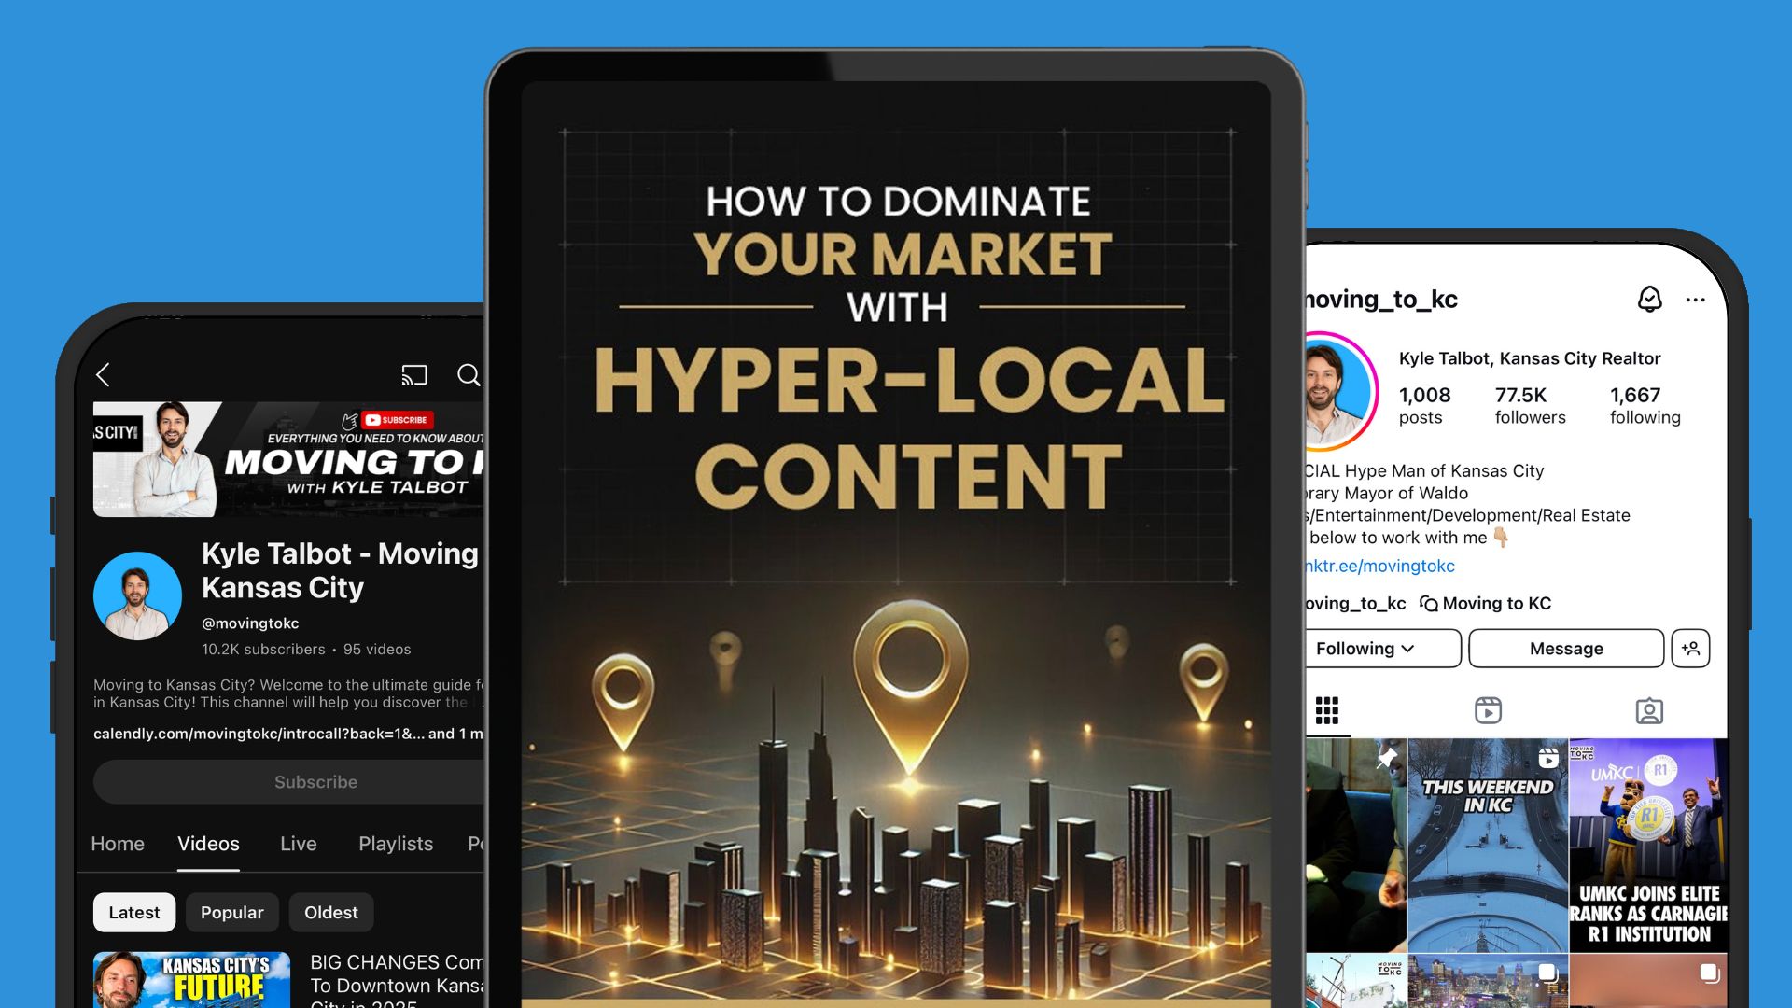Viewport: 1792px width, 1008px height.
Task: Click the pin icon on the pinned post
Action: (1389, 759)
